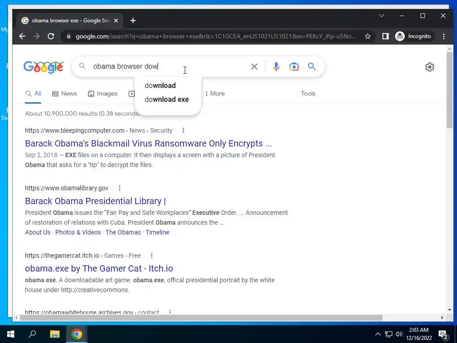The image size is (457, 343).
Task: Open the Windows Start menu
Action: 11,334
